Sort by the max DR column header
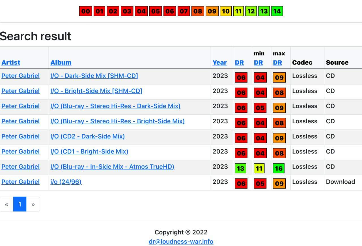Image resolution: width=362 pixels, height=246 pixels. (x=277, y=62)
